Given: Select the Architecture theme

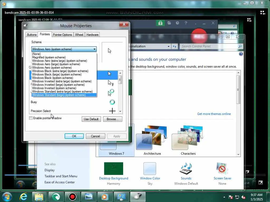Looking at the screenshot, I should (x=152, y=141).
